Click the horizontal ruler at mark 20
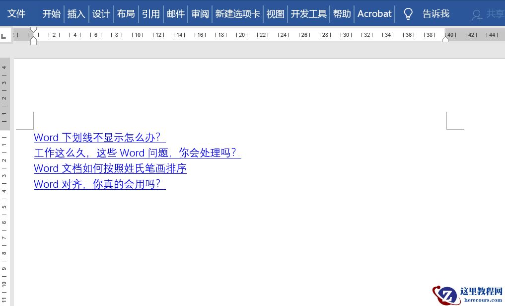The height and width of the screenshot is (306, 505). [x=242, y=35]
